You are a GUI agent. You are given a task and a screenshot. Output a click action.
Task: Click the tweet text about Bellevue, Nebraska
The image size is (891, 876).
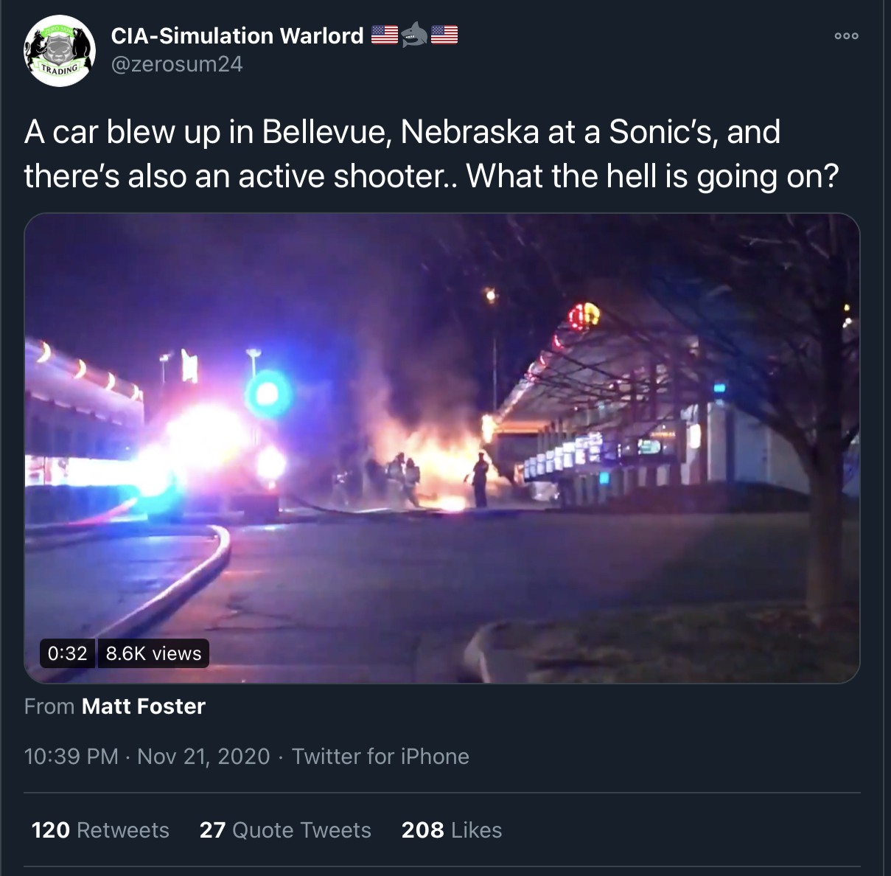[x=431, y=154]
